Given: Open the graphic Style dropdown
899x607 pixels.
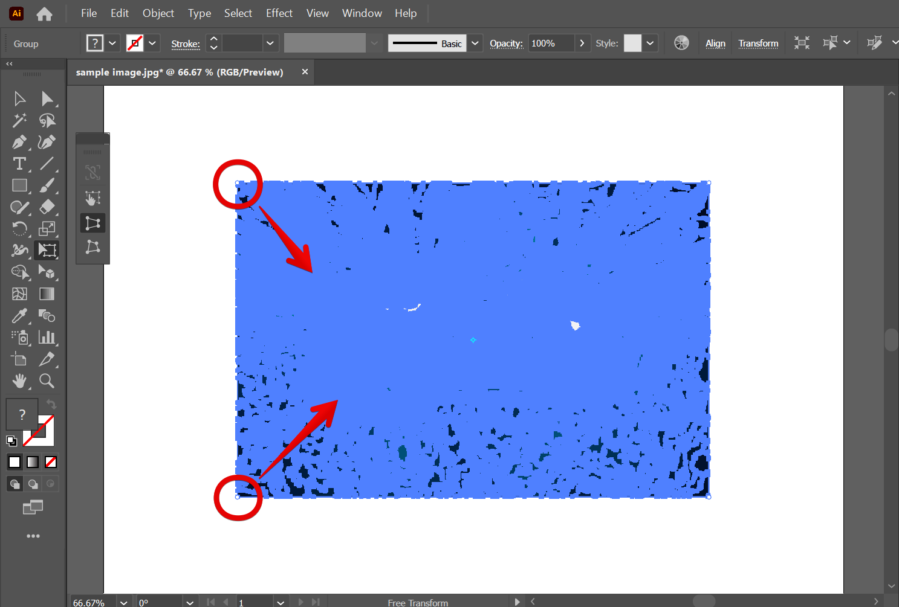Looking at the screenshot, I should click(650, 43).
